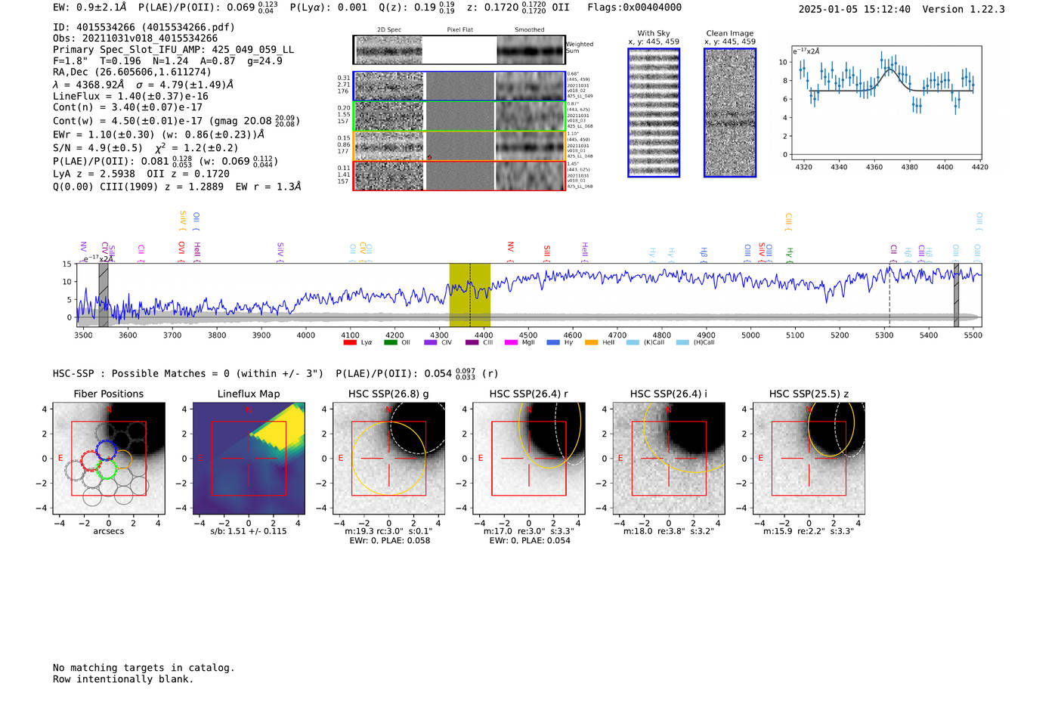Click the HeII orange legend swatch
The height and width of the screenshot is (720, 1058).
tap(592, 342)
